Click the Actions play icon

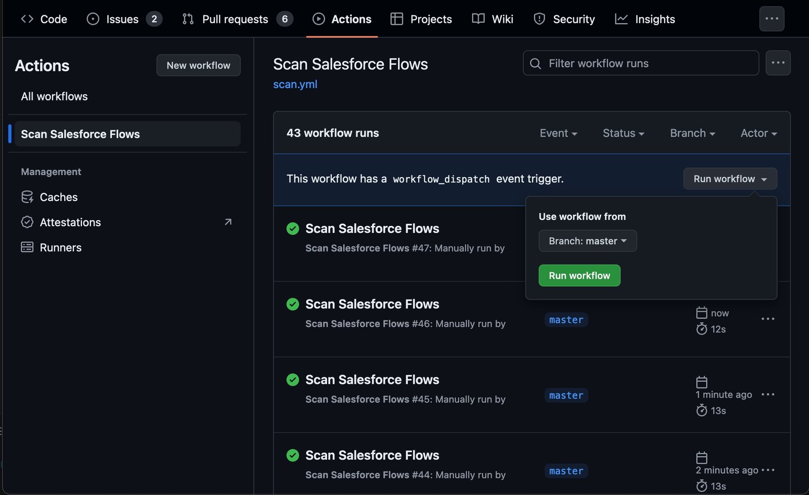[319, 19]
